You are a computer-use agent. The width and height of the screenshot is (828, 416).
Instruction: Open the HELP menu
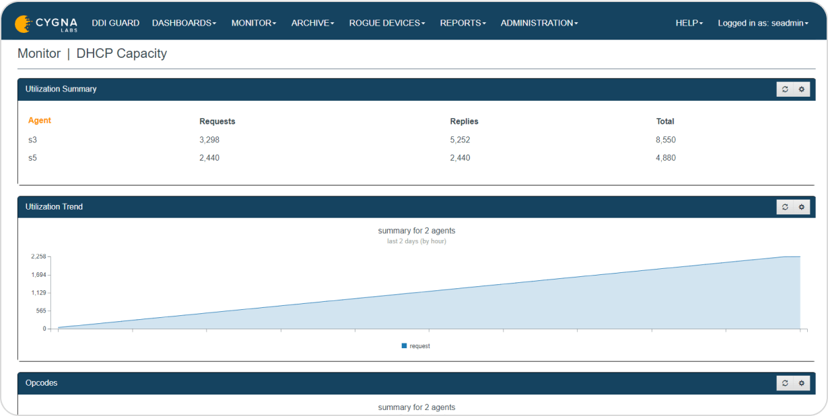[688, 22]
